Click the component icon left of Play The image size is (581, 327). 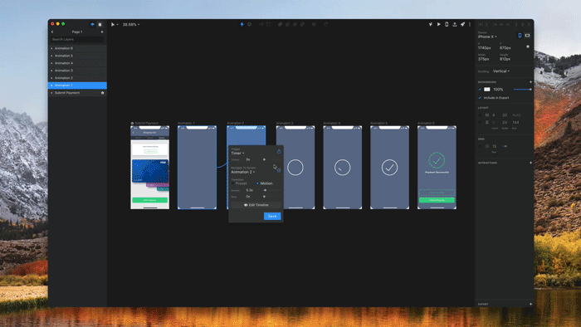pos(431,24)
